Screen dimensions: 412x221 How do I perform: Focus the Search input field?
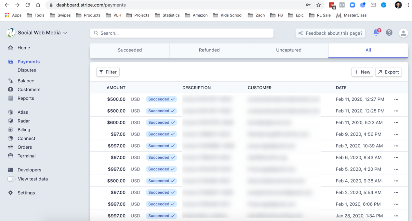point(182,33)
